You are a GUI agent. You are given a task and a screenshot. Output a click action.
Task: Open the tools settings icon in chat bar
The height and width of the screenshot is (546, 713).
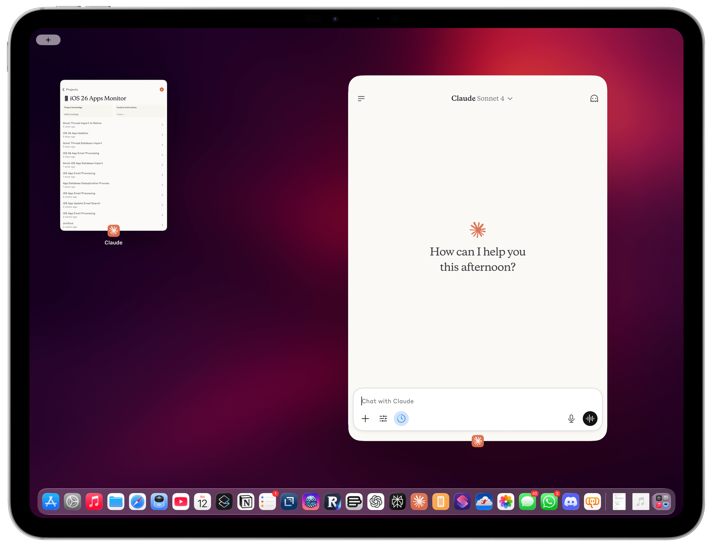coord(383,418)
